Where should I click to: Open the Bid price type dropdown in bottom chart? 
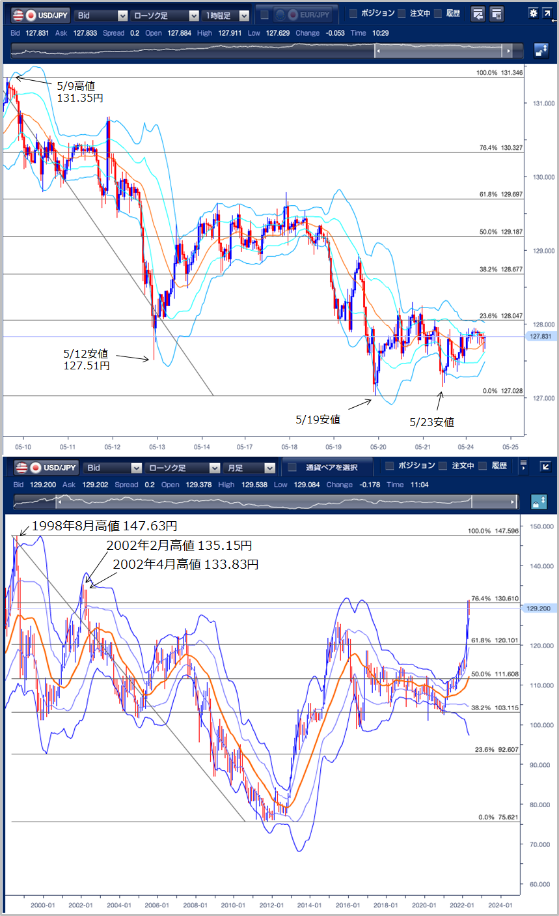coord(113,468)
